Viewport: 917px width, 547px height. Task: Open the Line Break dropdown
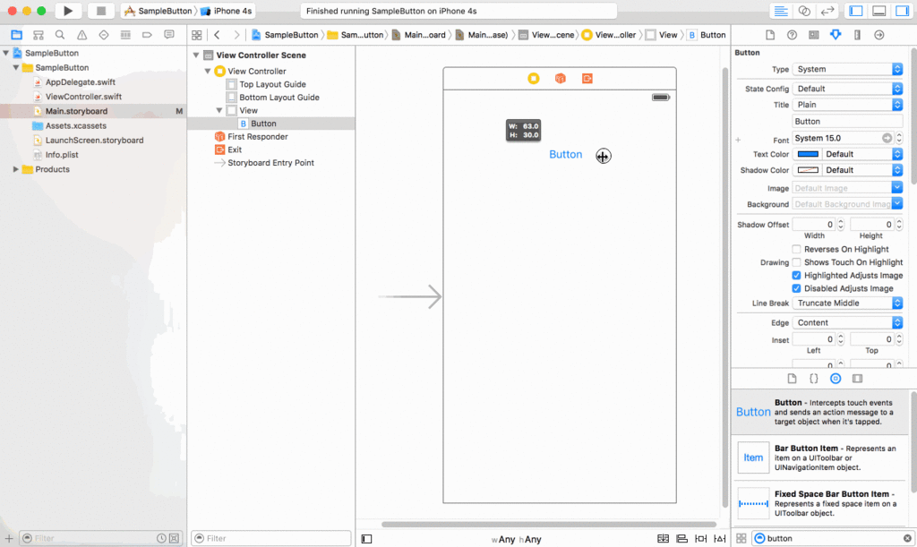point(847,303)
